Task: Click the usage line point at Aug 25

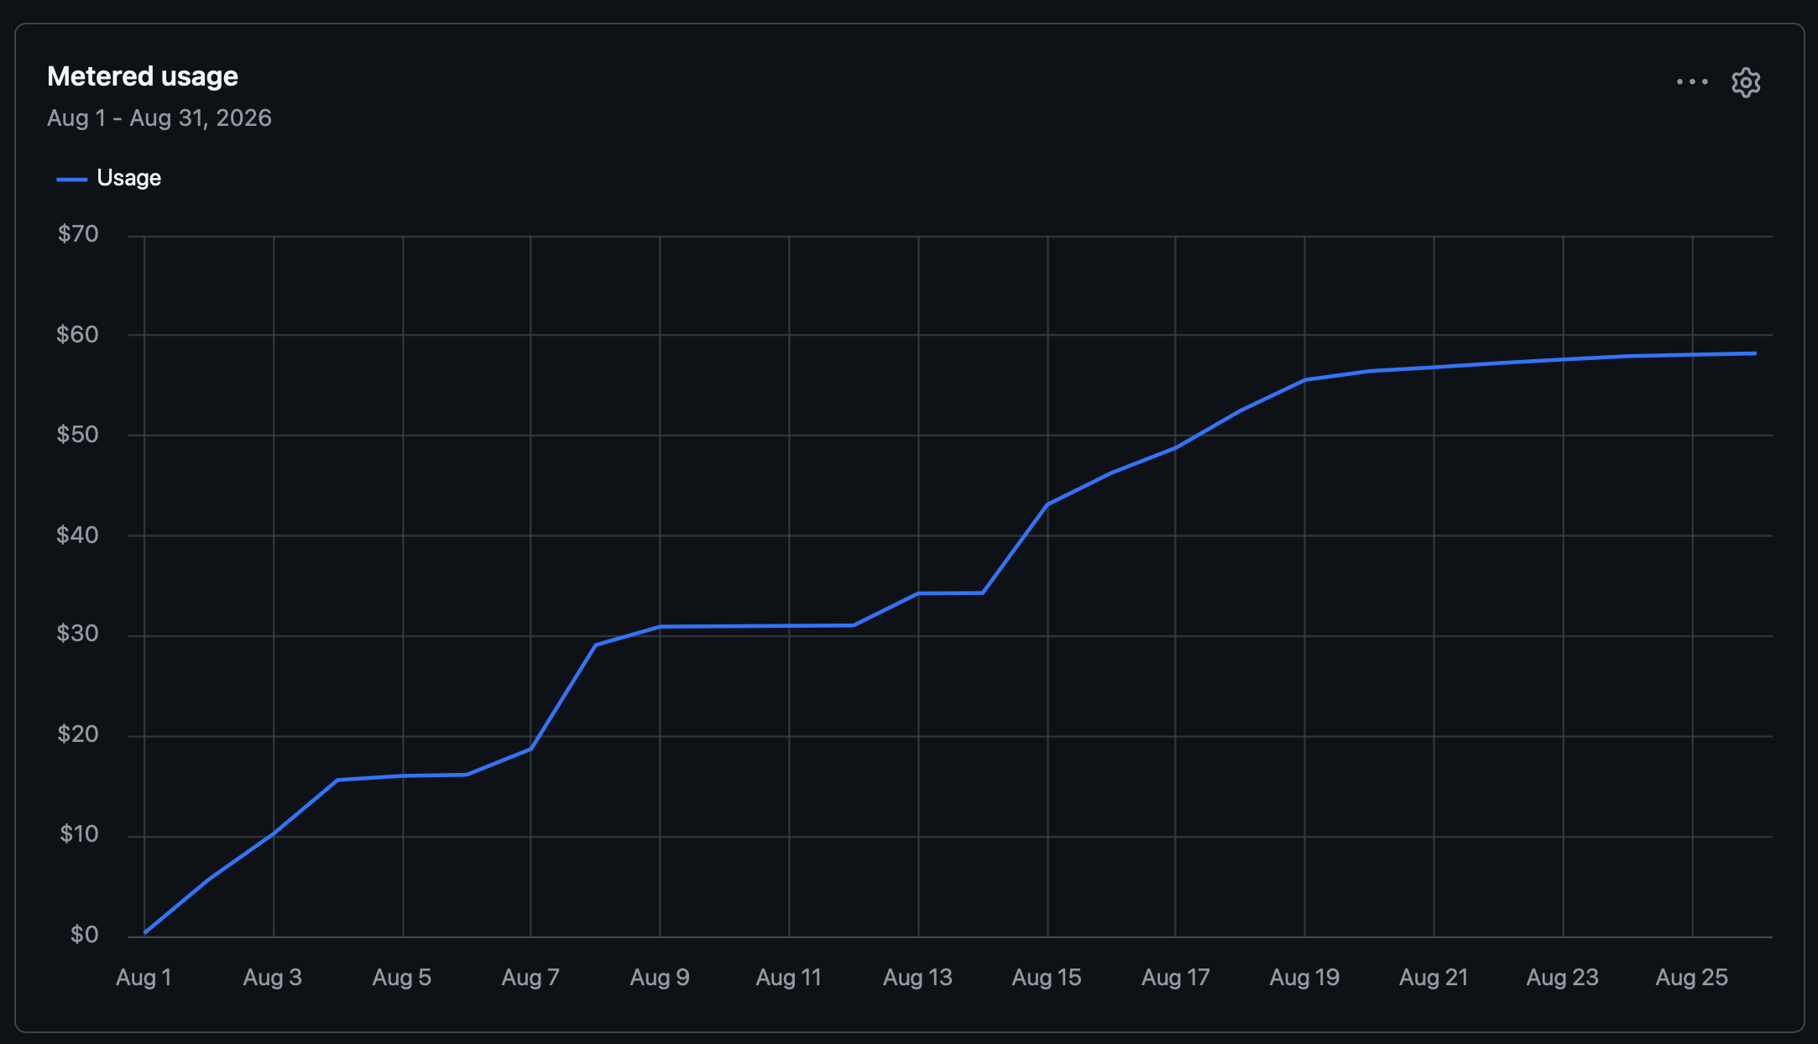Action: click(x=1692, y=355)
